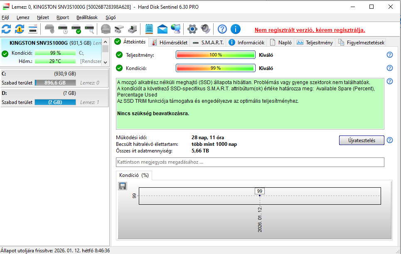The image size is (401, 254).
Task: Click the status bar last updated text
Action: [x=55, y=251]
